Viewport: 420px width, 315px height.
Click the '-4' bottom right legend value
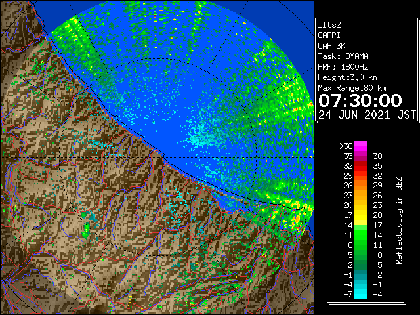click(x=377, y=295)
